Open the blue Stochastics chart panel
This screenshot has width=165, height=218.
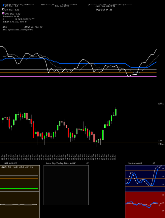point(145,178)
